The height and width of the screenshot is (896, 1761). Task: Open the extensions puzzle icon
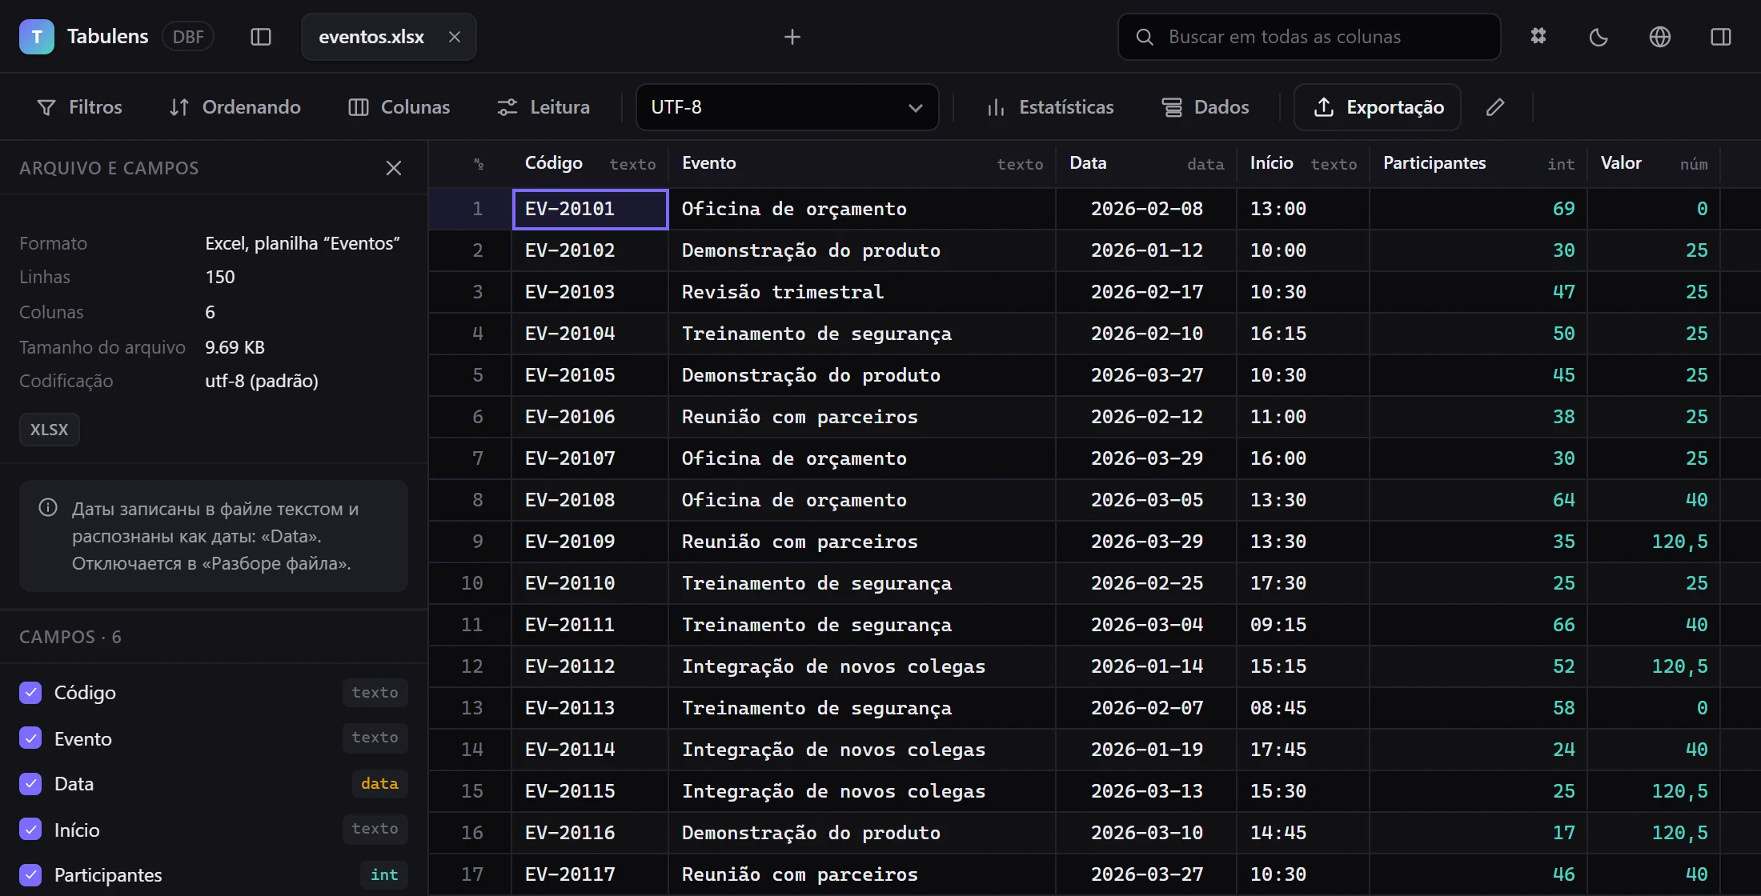point(1538,37)
